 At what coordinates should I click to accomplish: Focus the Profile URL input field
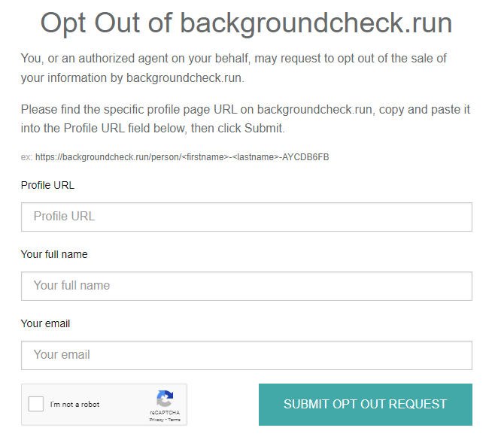coord(246,217)
